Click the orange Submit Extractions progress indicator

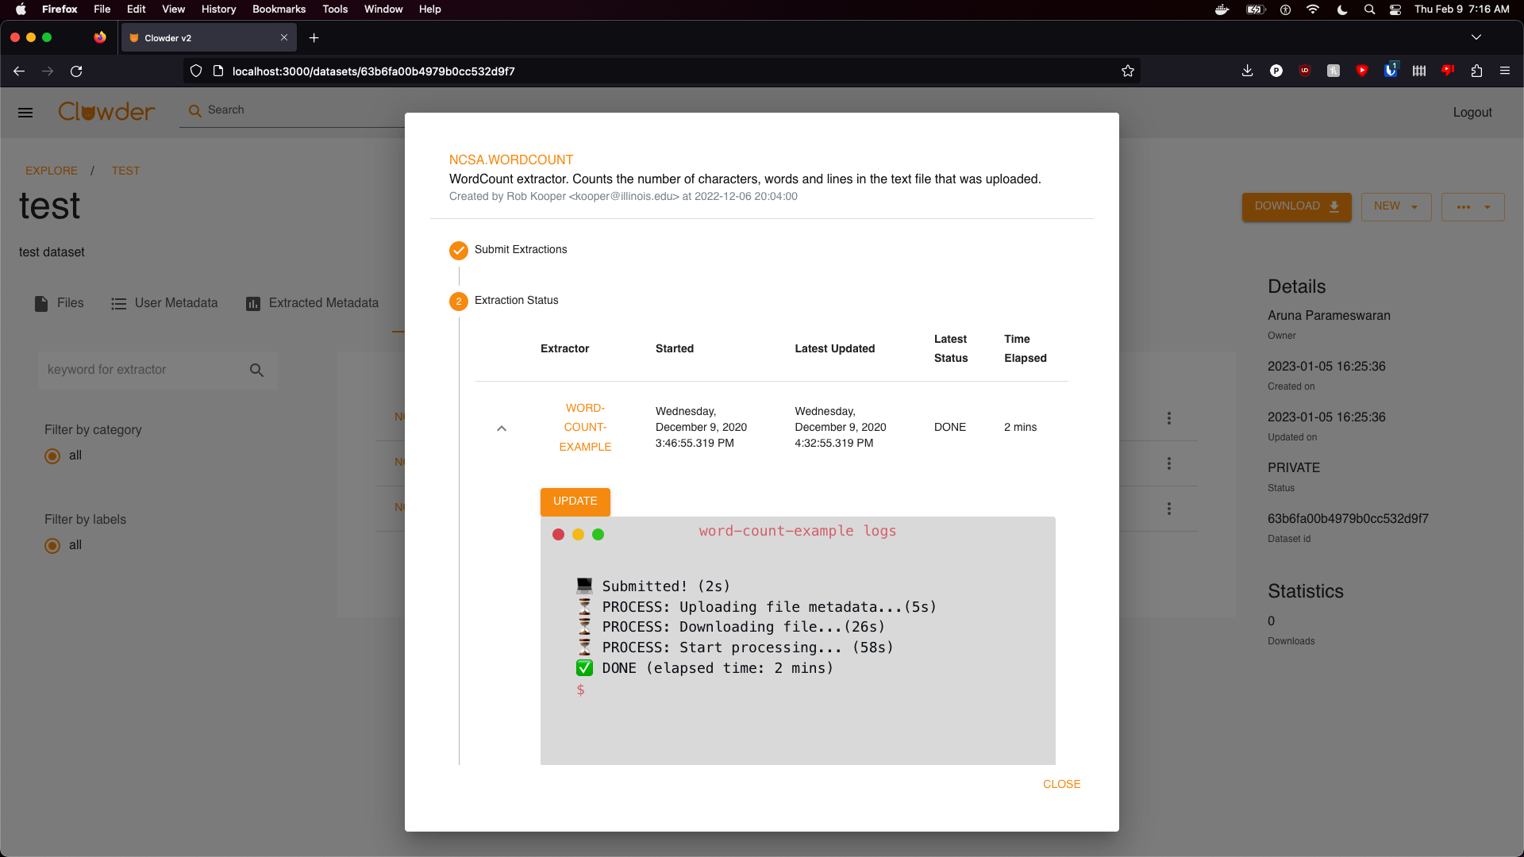click(x=459, y=250)
